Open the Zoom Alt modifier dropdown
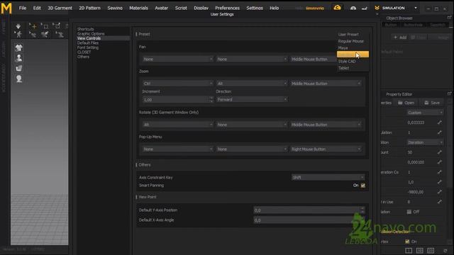The image size is (454, 255). [x=252, y=84]
